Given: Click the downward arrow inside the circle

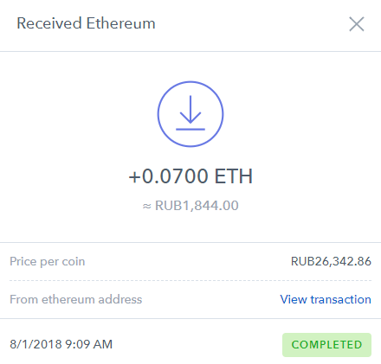Looking at the screenshot, I should [x=190, y=110].
